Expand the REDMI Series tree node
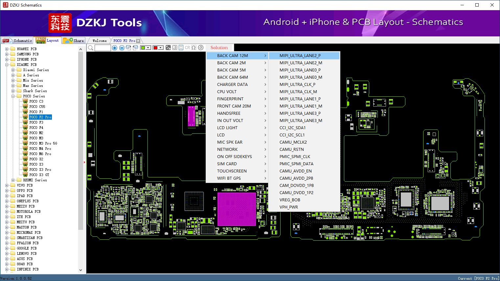 [13, 180]
